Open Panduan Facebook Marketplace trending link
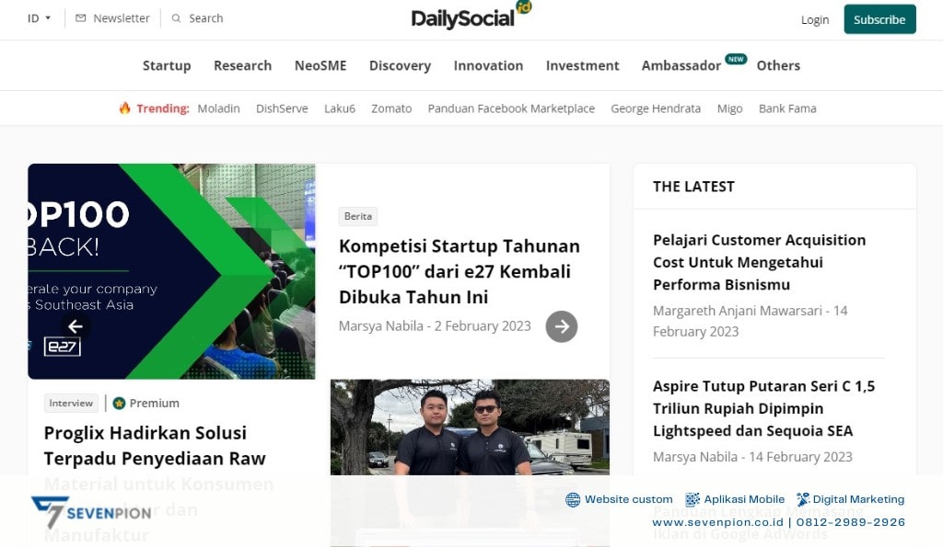 point(510,108)
